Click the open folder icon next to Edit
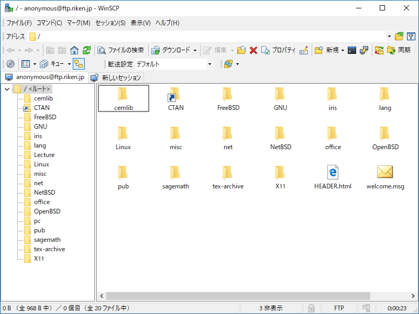Viewport: 419px width, 314px height. 241,50
